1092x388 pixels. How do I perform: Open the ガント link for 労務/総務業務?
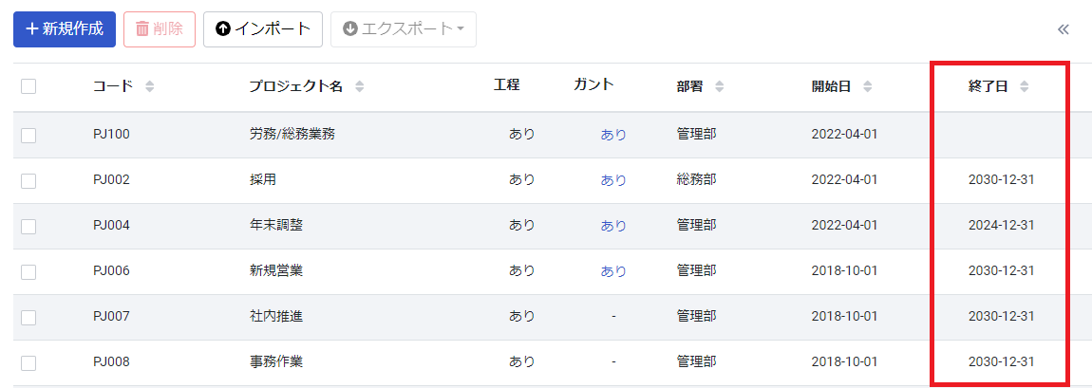613,135
